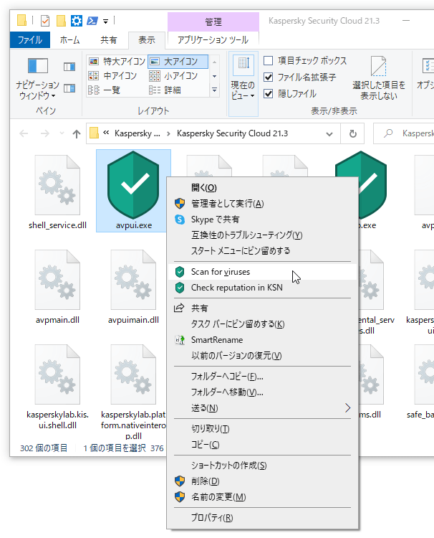Click Kaspersky Security Cloud 21.3 in the address bar
Image resolution: width=434 pixels, height=538 pixels.
(x=232, y=133)
